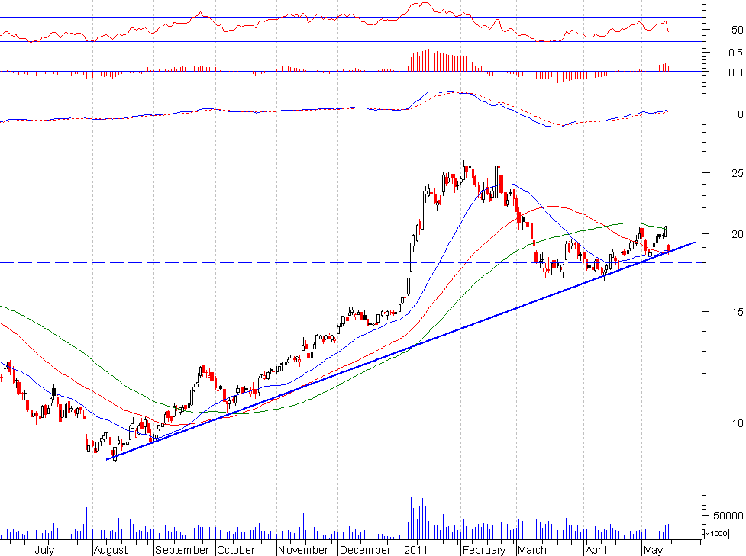Select the February month label

tap(484, 550)
